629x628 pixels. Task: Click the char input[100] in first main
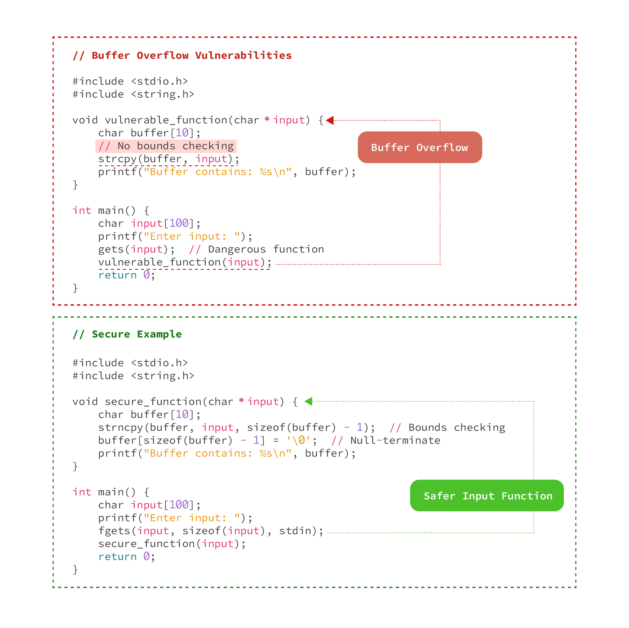point(149,223)
